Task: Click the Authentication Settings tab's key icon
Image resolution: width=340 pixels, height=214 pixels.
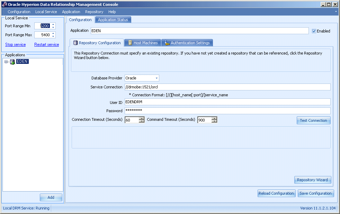Action: tap(167, 43)
